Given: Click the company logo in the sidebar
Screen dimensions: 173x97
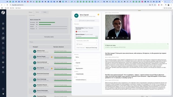Looking at the screenshot, I should click(3, 13).
